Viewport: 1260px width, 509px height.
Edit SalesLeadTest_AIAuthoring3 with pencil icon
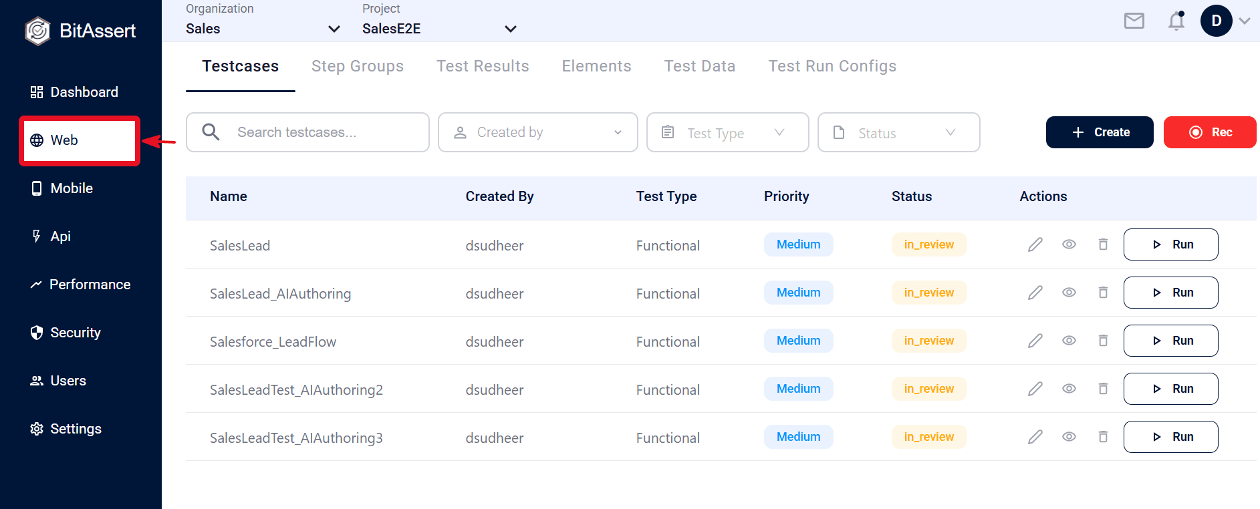(x=1035, y=437)
